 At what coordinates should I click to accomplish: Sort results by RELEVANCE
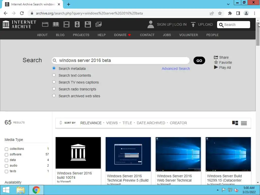pos(91,123)
